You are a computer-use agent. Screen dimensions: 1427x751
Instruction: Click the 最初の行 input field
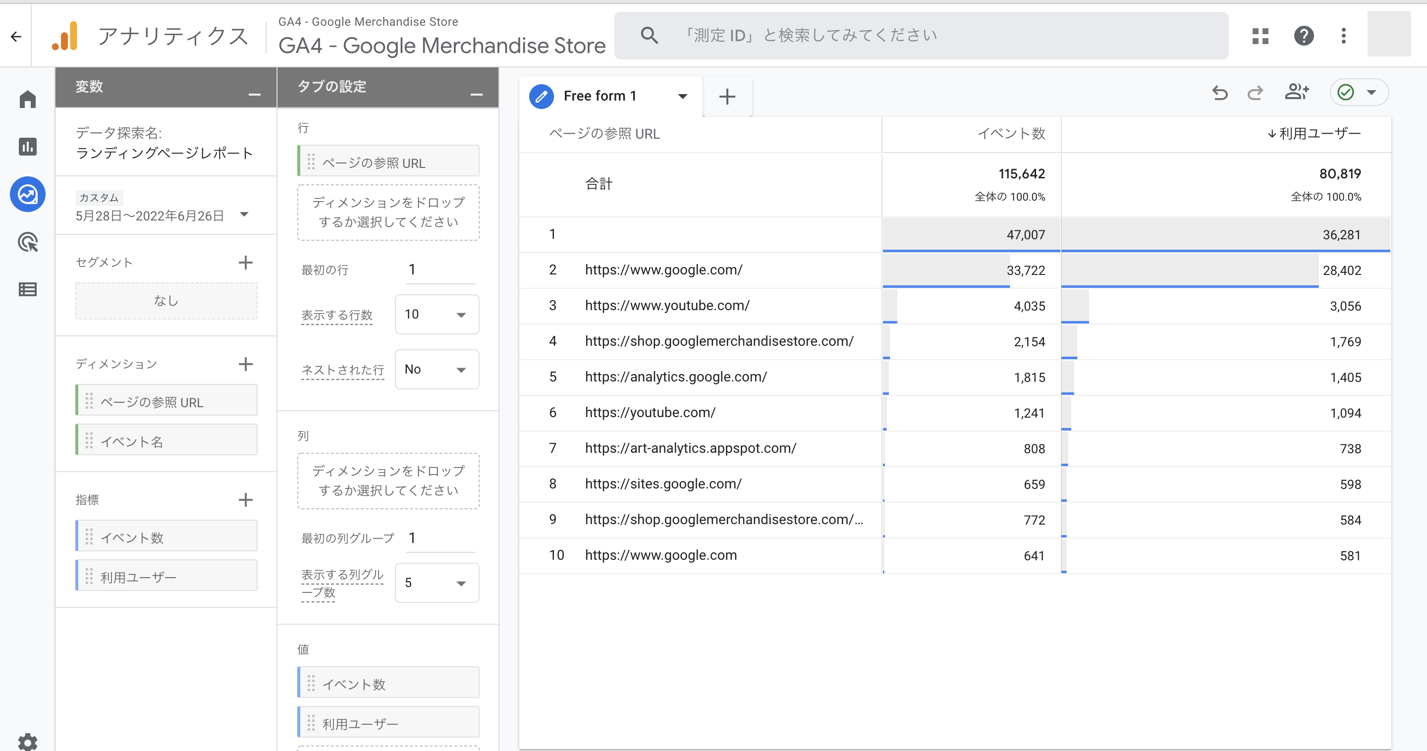pos(440,269)
